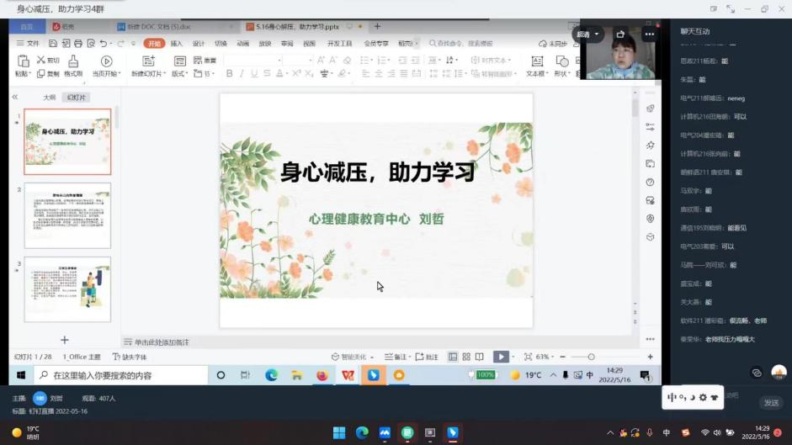Click the share icon on video overlay

[x=620, y=34]
